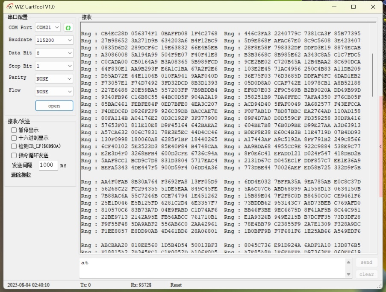This screenshot has height=292, width=386.
Task: Toggle 十六进制显示 hex display option
Action: (14, 138)
